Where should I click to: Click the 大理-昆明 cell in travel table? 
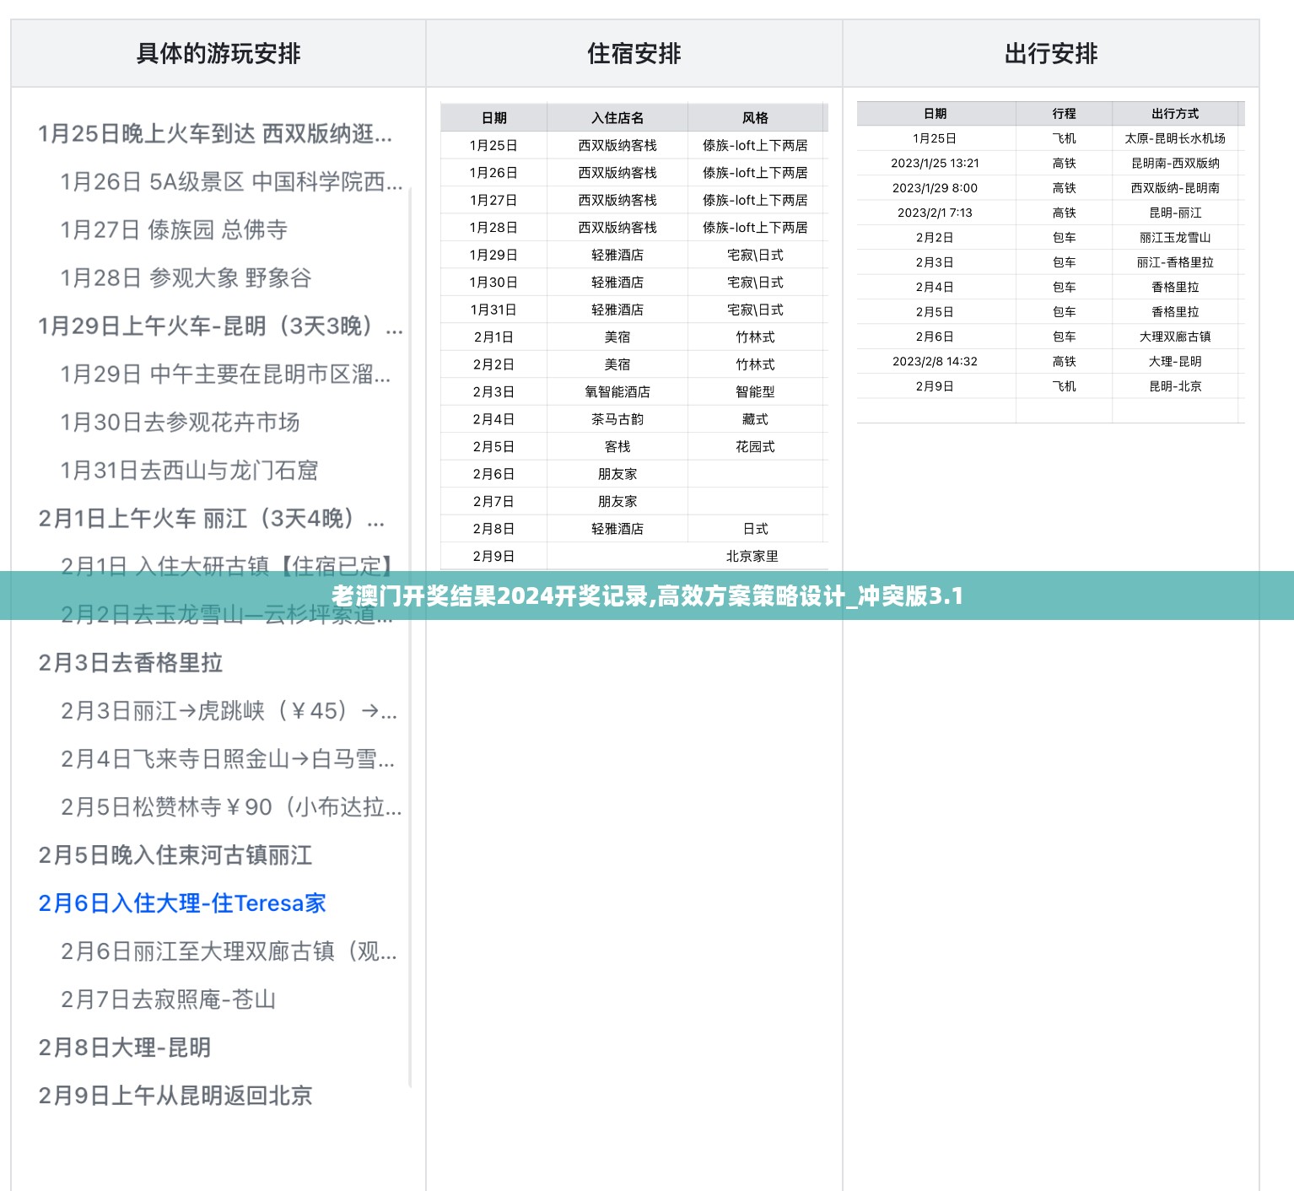1175,361
